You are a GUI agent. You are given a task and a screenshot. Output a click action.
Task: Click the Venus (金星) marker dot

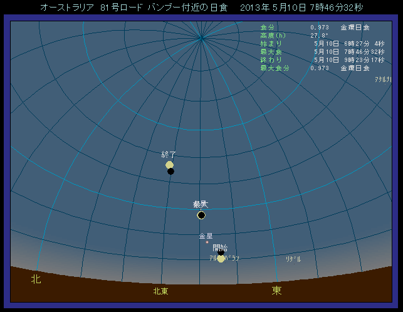pos(207,242)
